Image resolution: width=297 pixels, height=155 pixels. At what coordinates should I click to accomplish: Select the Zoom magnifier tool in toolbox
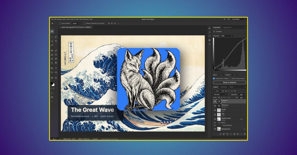(x=56, y=78)
